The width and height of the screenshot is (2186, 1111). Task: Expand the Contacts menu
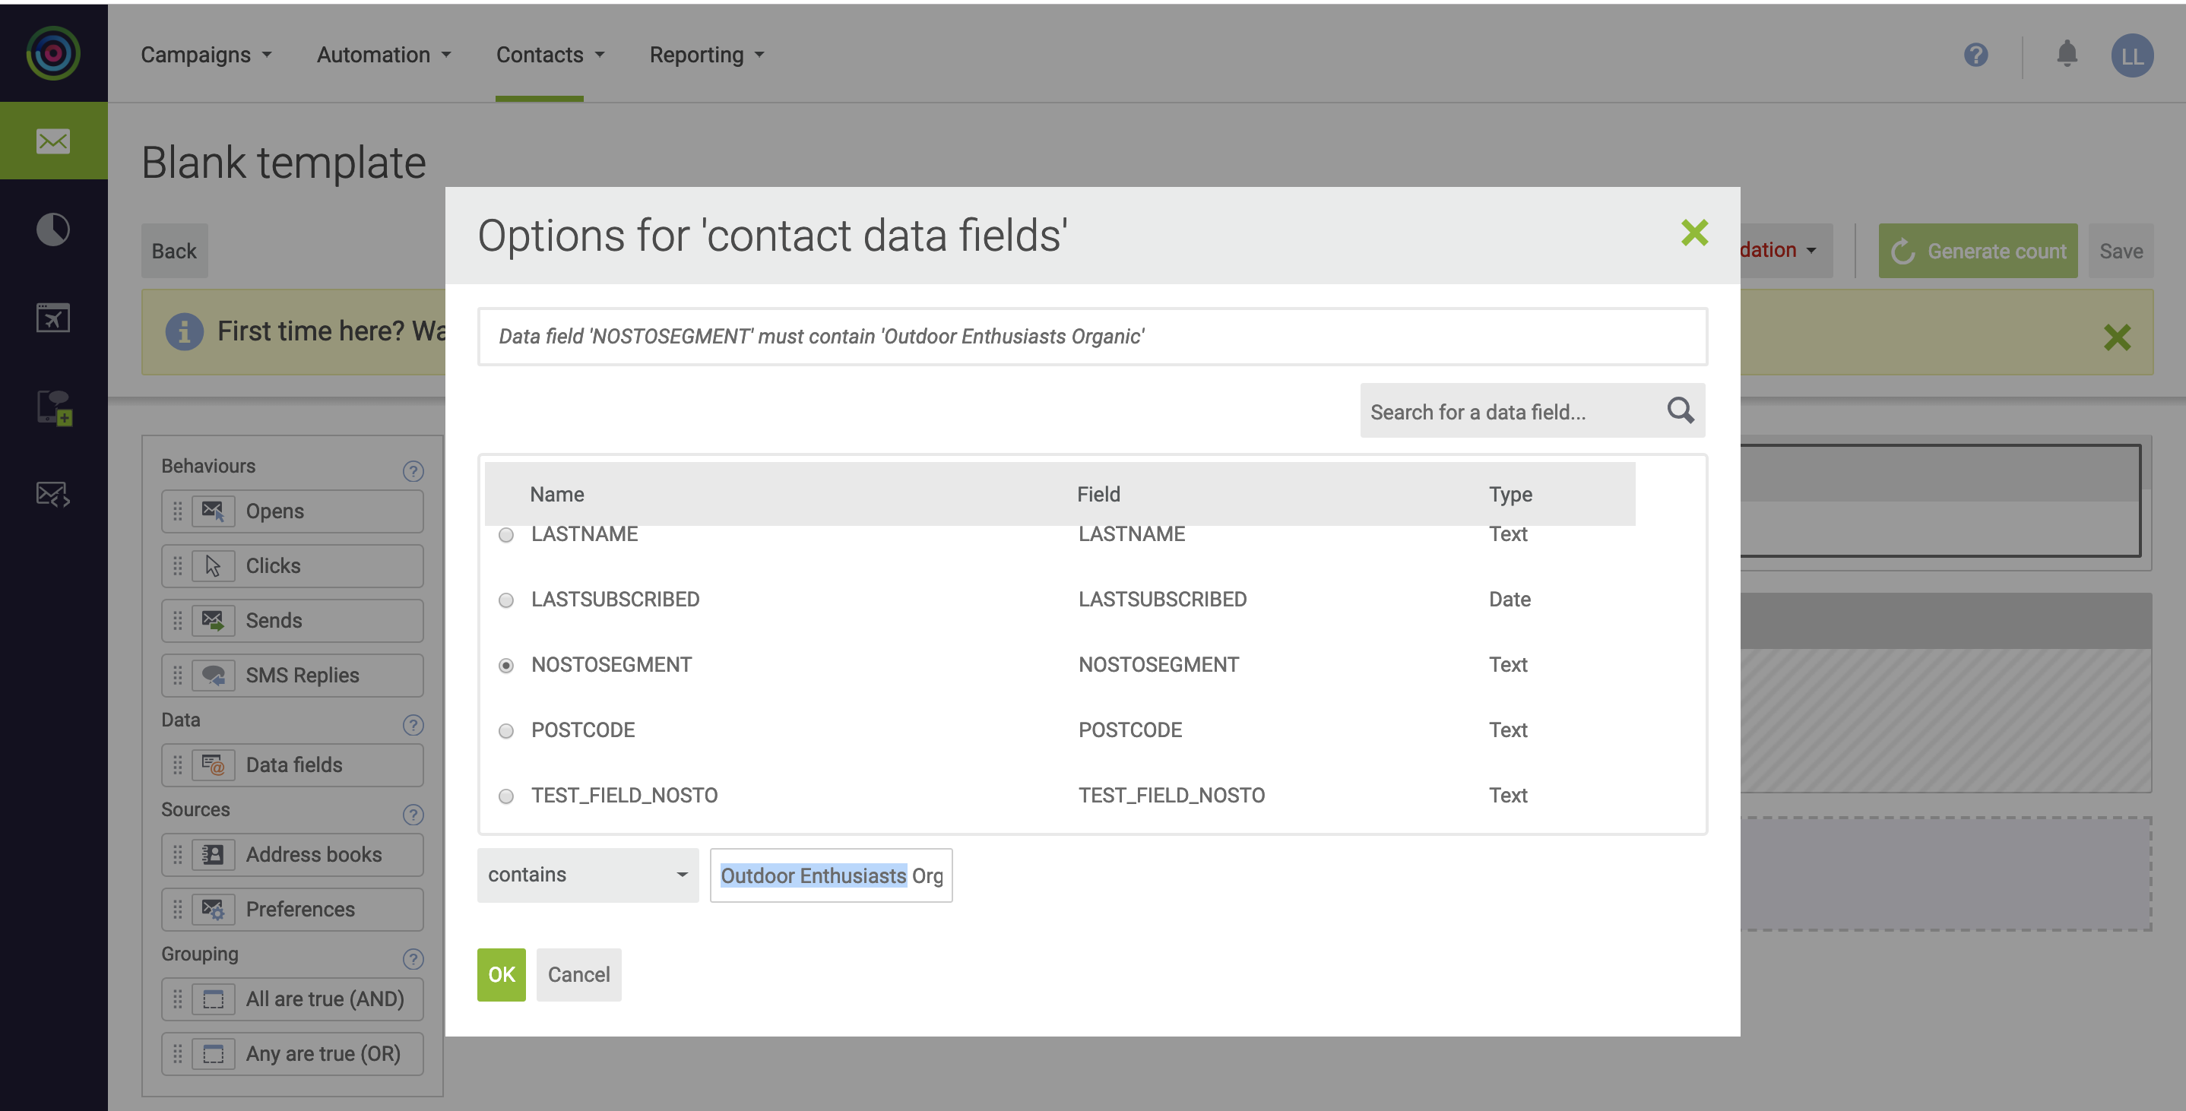click(550, 55)
